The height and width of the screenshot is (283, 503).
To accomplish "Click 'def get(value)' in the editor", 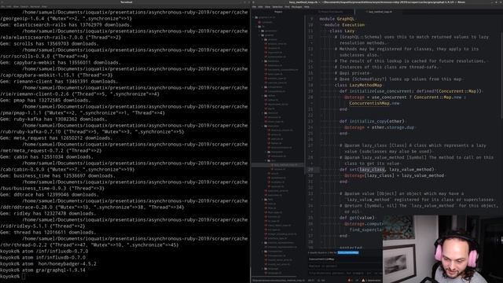I will (x=357, y=218).
